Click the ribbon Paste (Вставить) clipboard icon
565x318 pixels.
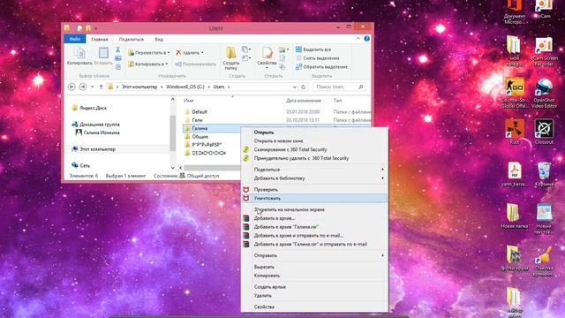[x=103, y=53]
